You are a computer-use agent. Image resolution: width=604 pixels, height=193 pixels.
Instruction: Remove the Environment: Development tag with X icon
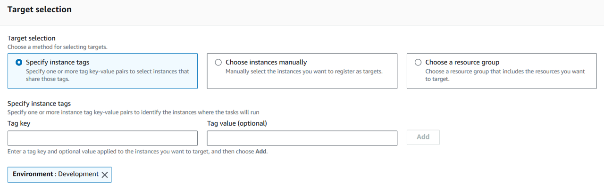coord(105,175)
